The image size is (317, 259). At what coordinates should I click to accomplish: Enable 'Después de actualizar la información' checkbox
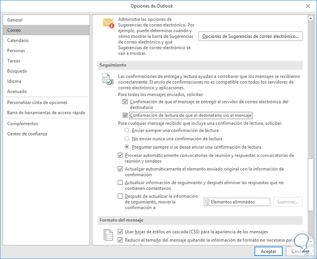click(x=120, y=196)
